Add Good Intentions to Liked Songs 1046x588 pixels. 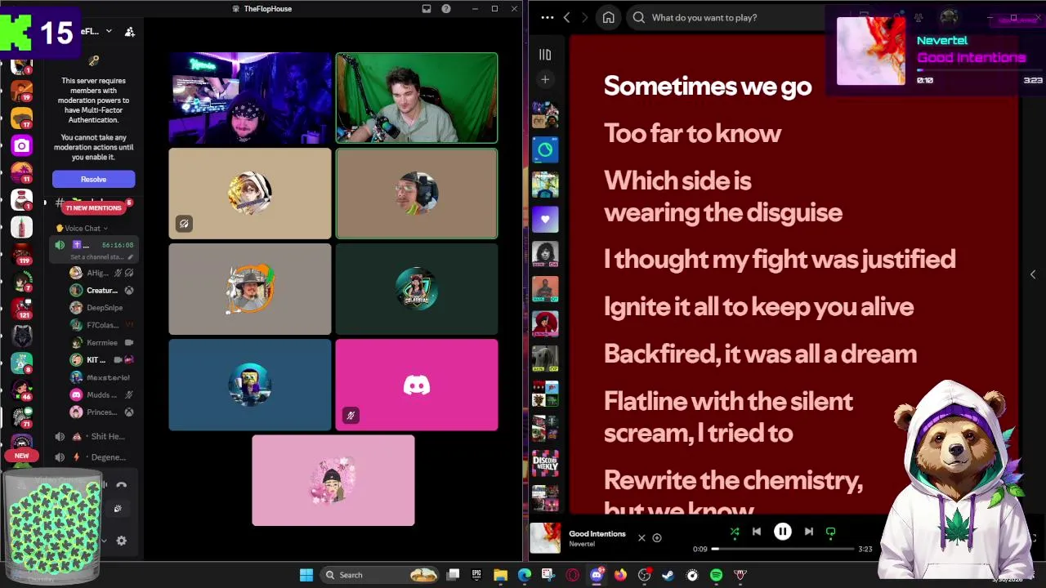[x=657, y=537]
